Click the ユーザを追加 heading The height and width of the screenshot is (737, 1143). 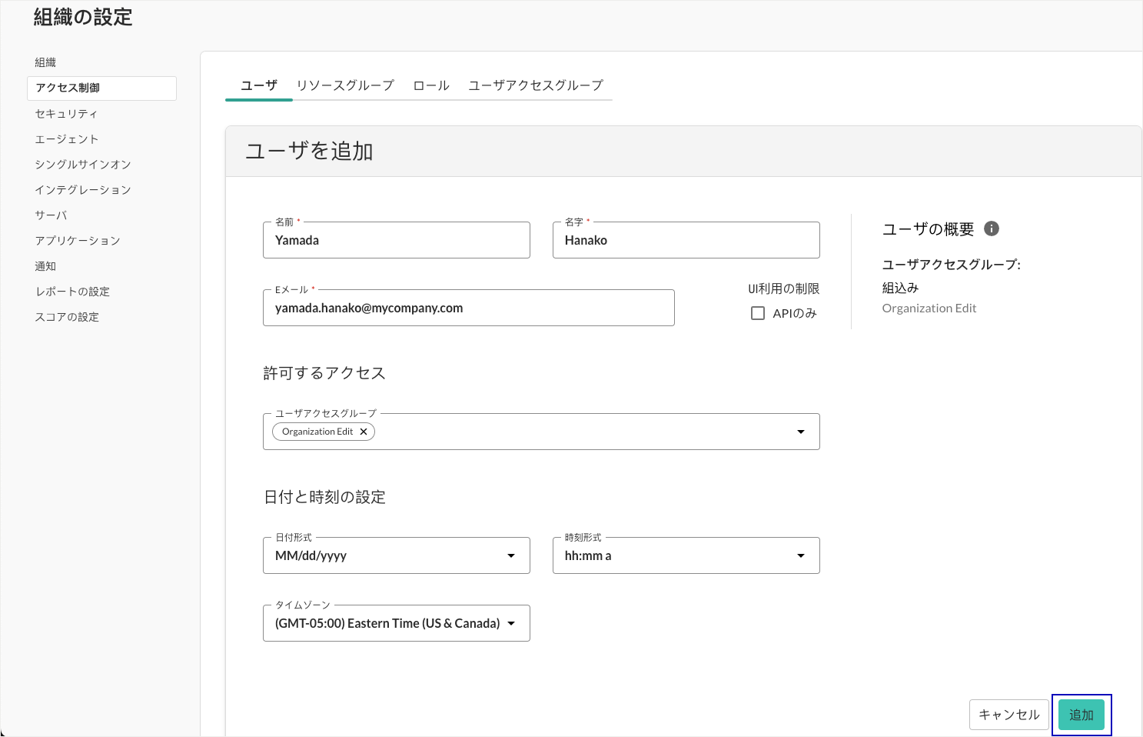(309, 151)
